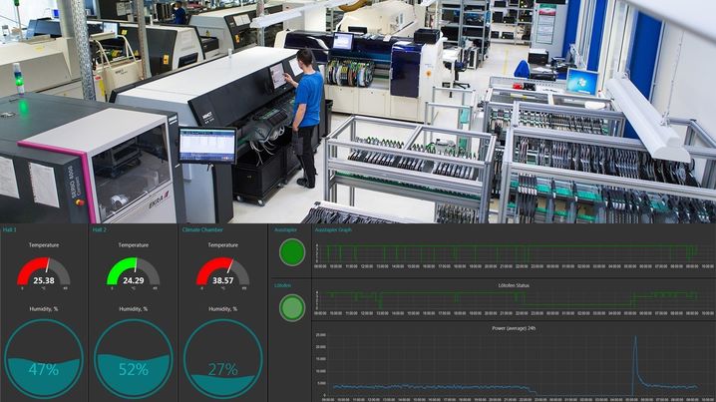Screen dimensions: 716x402
Task: Click the 38.57 temperature value
Action: [222, 280]
